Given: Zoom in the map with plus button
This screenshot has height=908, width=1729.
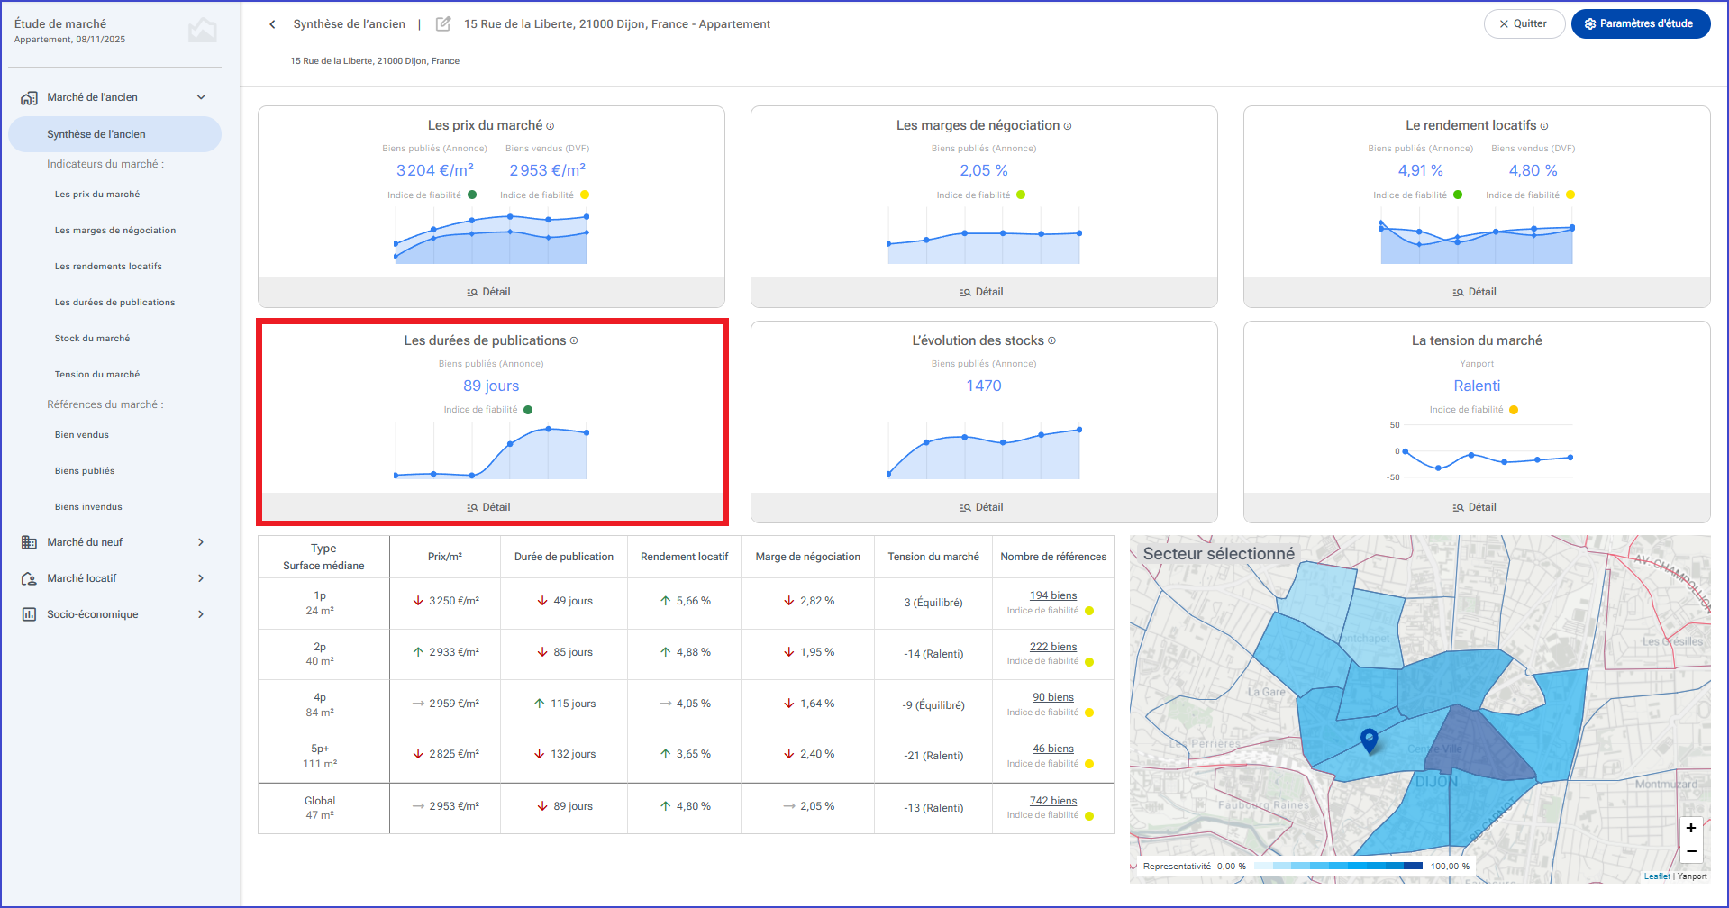Looking at the screenshot, I should click(1691, 828).
